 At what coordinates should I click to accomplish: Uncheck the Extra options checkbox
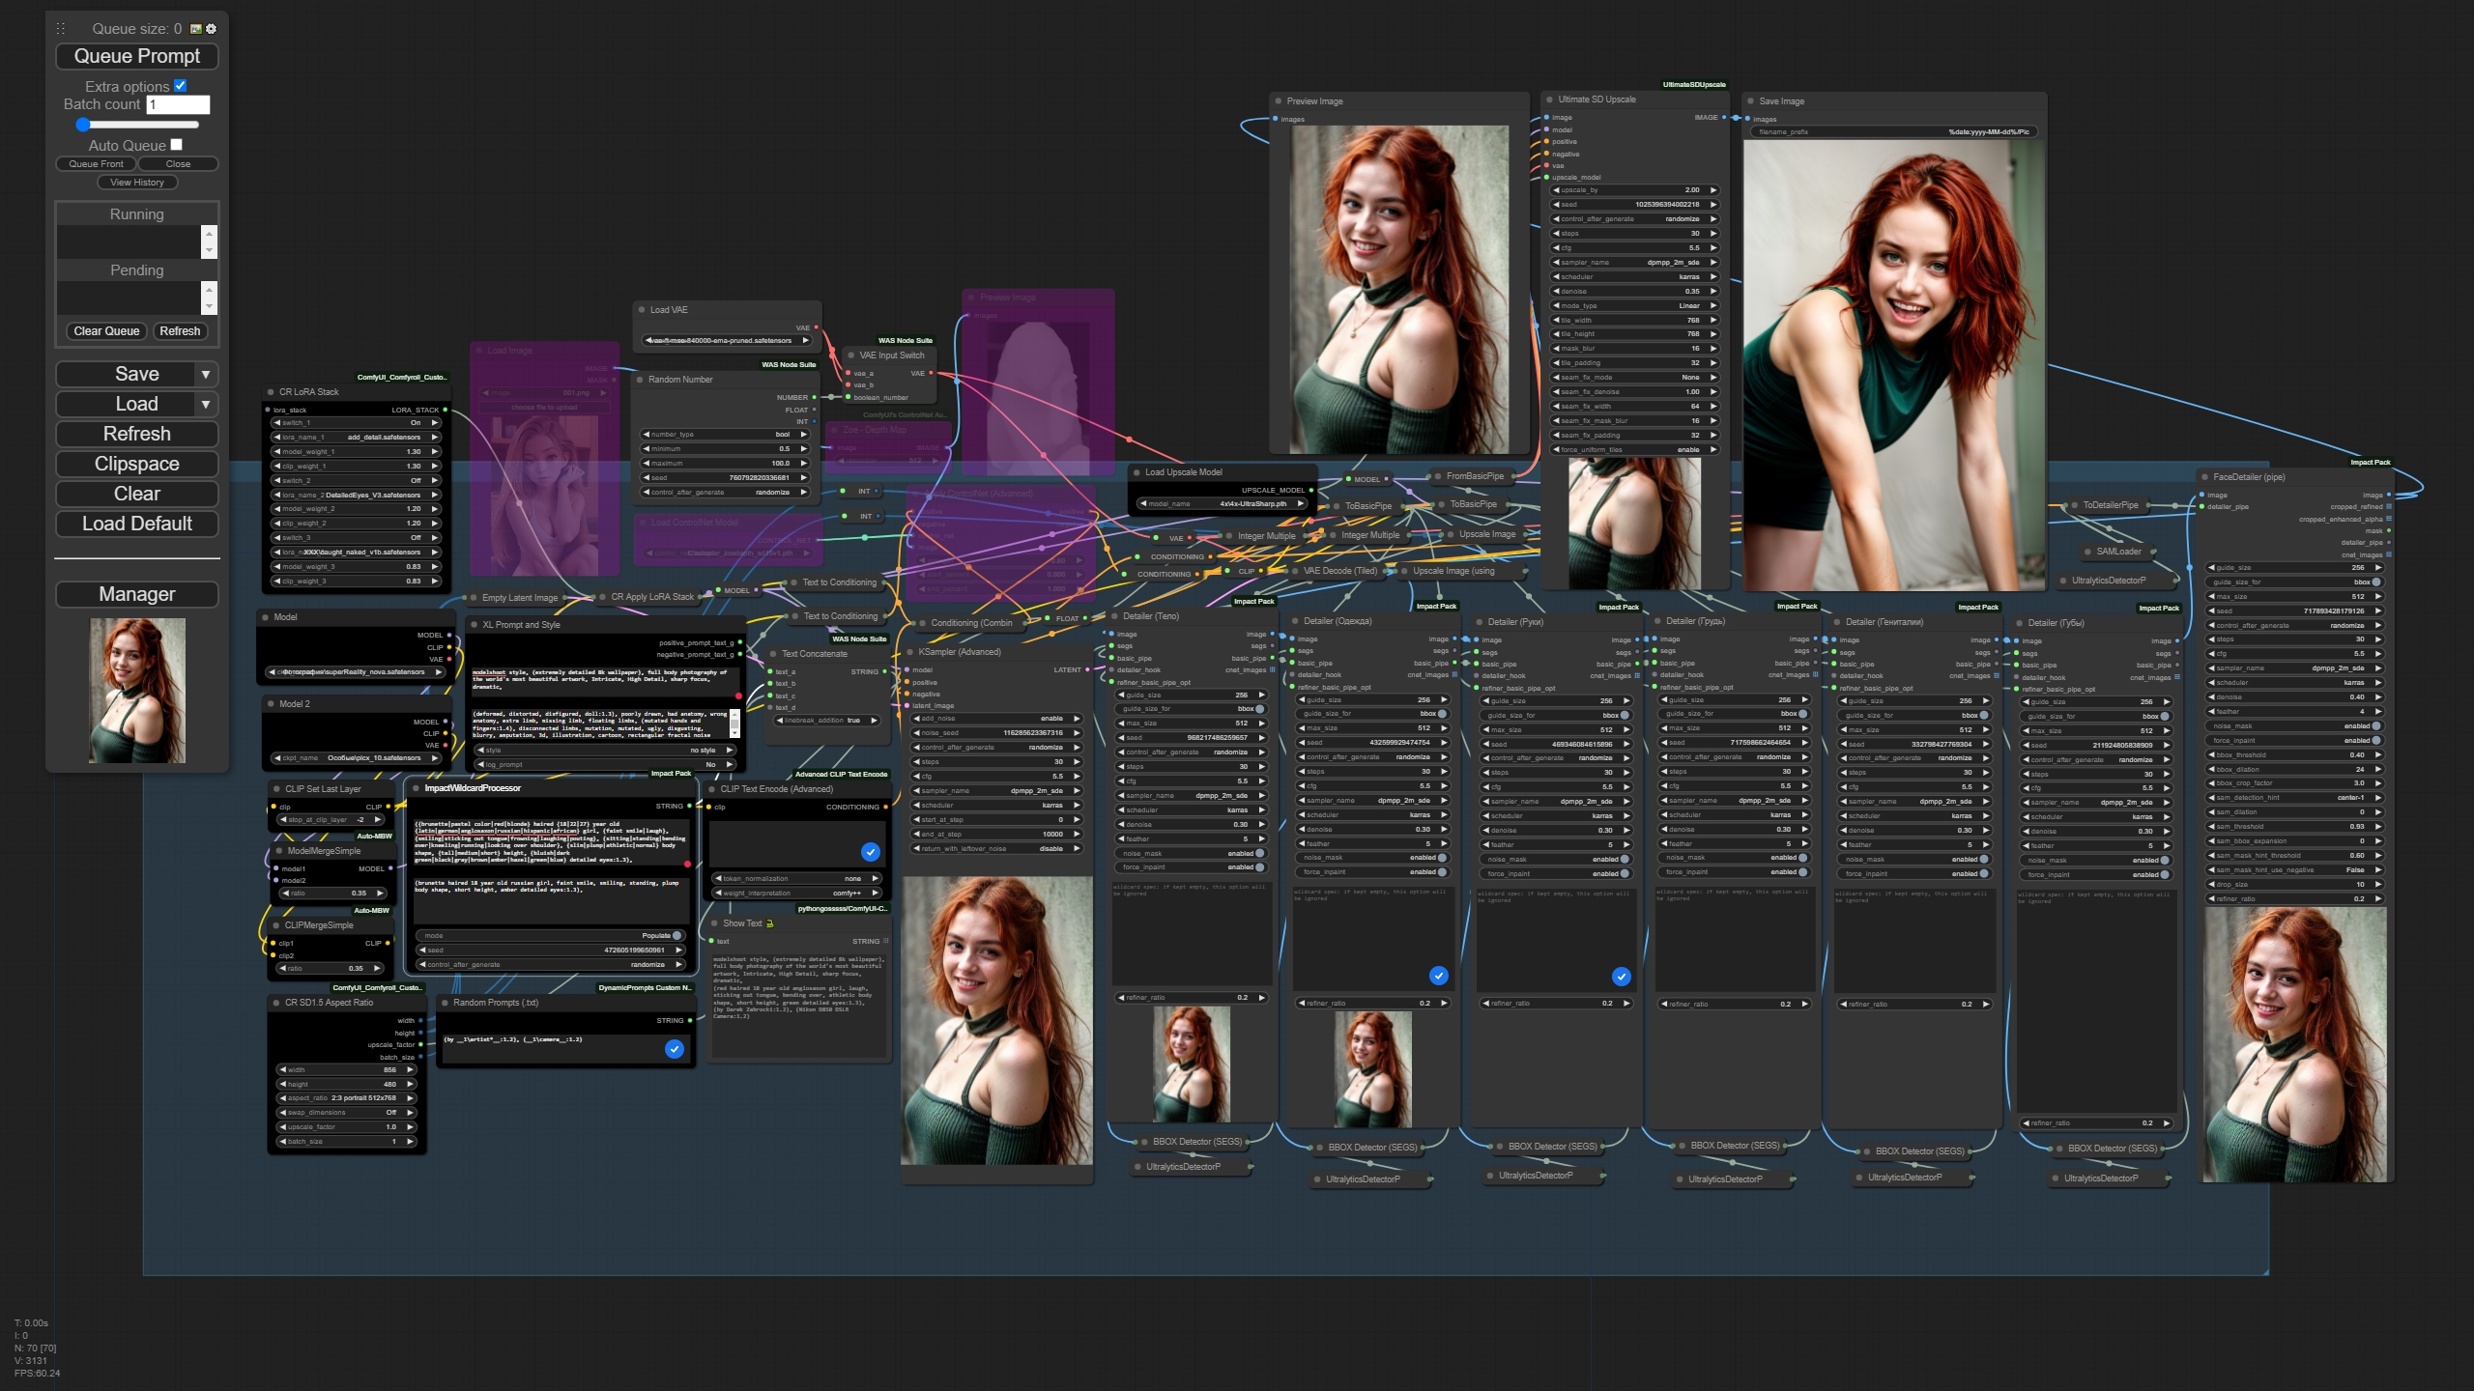coord(180,86)
